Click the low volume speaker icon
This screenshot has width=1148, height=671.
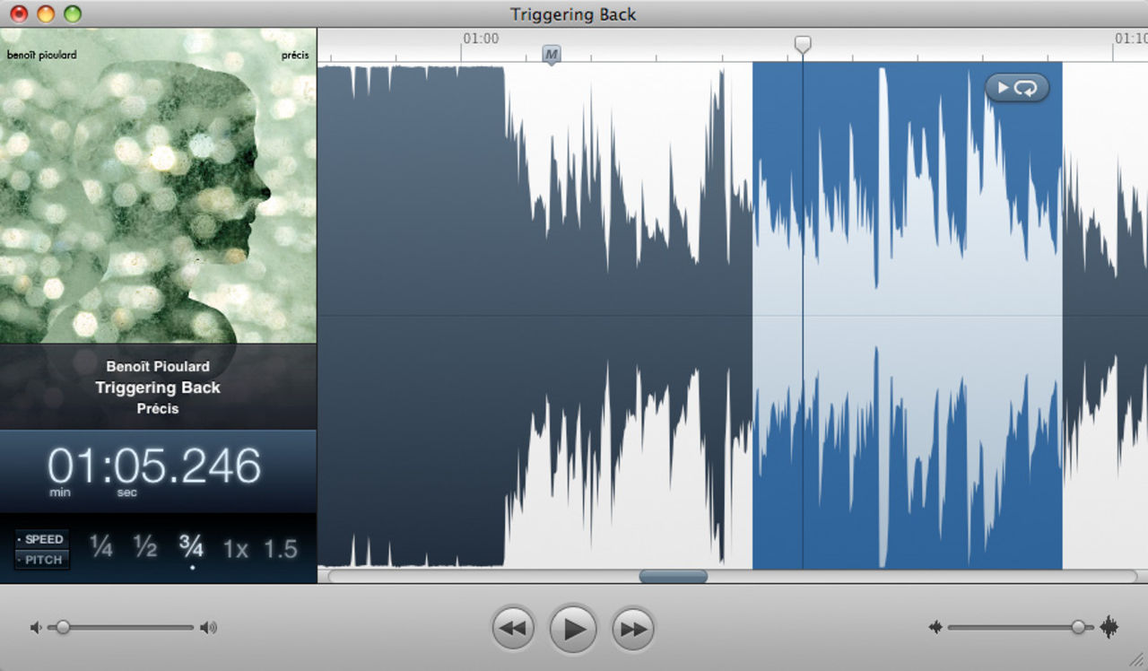(x=36, y=628)
